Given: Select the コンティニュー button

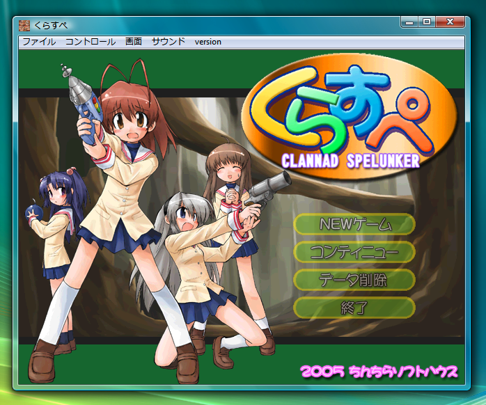Looking at the screenshot, I should tap(354, 252).
